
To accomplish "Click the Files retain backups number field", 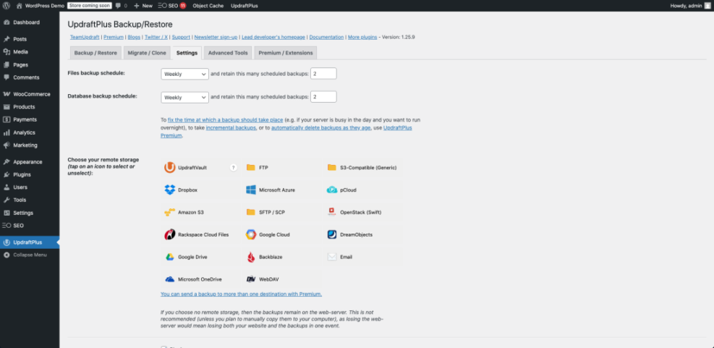I will [323, 73].
